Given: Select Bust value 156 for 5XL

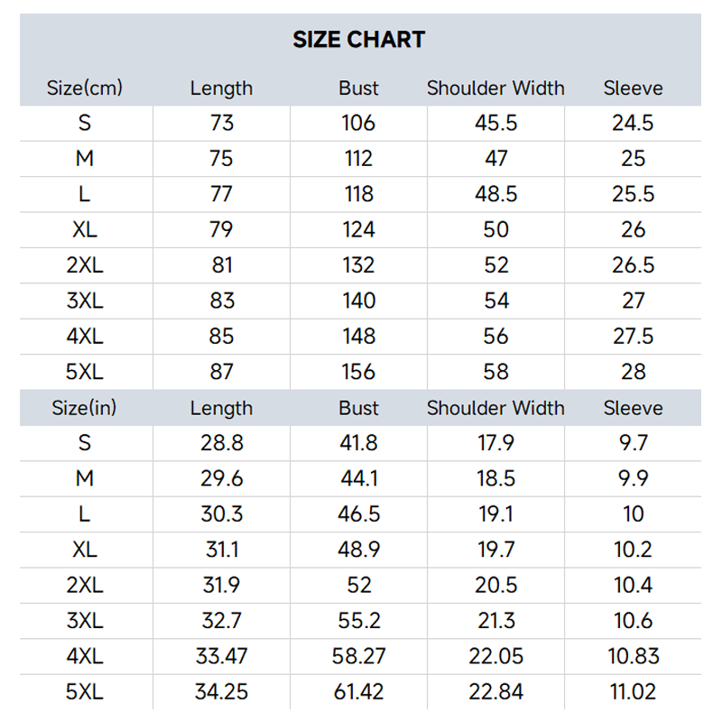Looking at the screenshot, I should [358, 372].
